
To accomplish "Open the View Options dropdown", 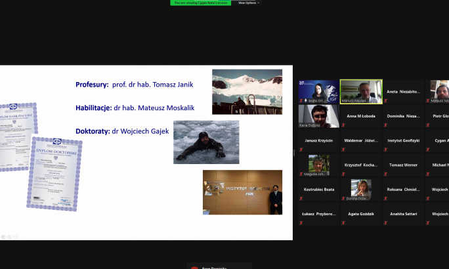I will [248, 3].
